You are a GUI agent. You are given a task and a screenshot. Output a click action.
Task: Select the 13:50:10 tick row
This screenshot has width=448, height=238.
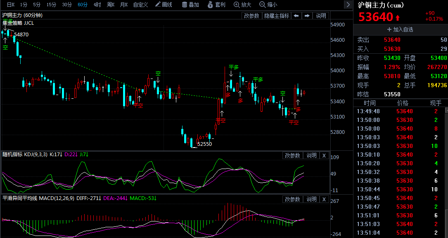399,155
